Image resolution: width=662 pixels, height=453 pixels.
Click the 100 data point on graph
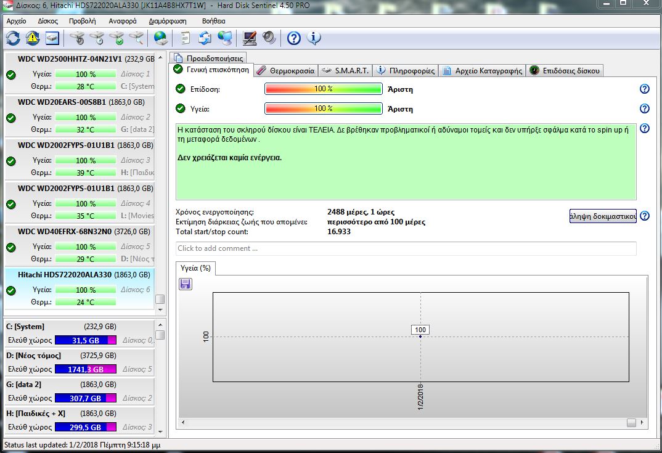tap(420, 337)
